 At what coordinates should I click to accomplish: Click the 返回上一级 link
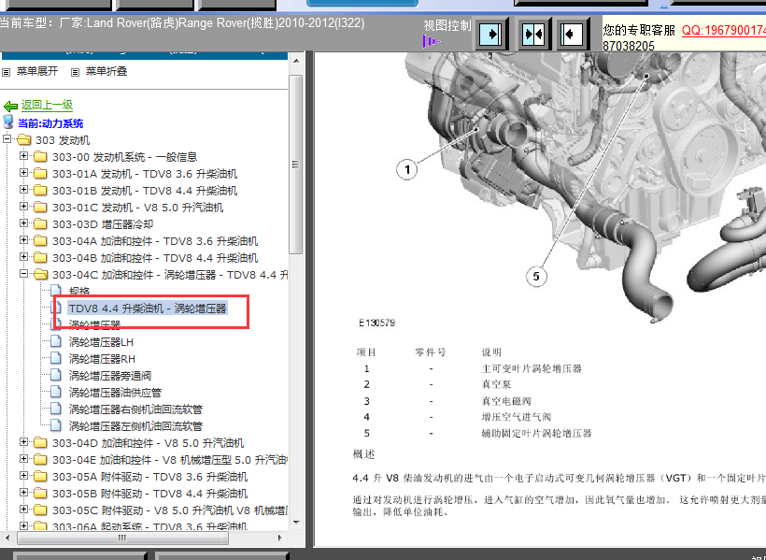pyautogui.click(x=47, y=105)
